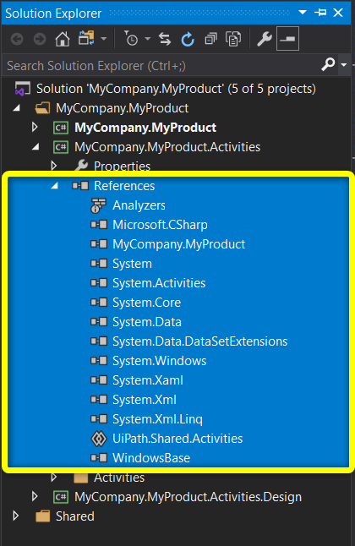Select the WindowsBase reference
Screen dimensions: 355x546
151,458
